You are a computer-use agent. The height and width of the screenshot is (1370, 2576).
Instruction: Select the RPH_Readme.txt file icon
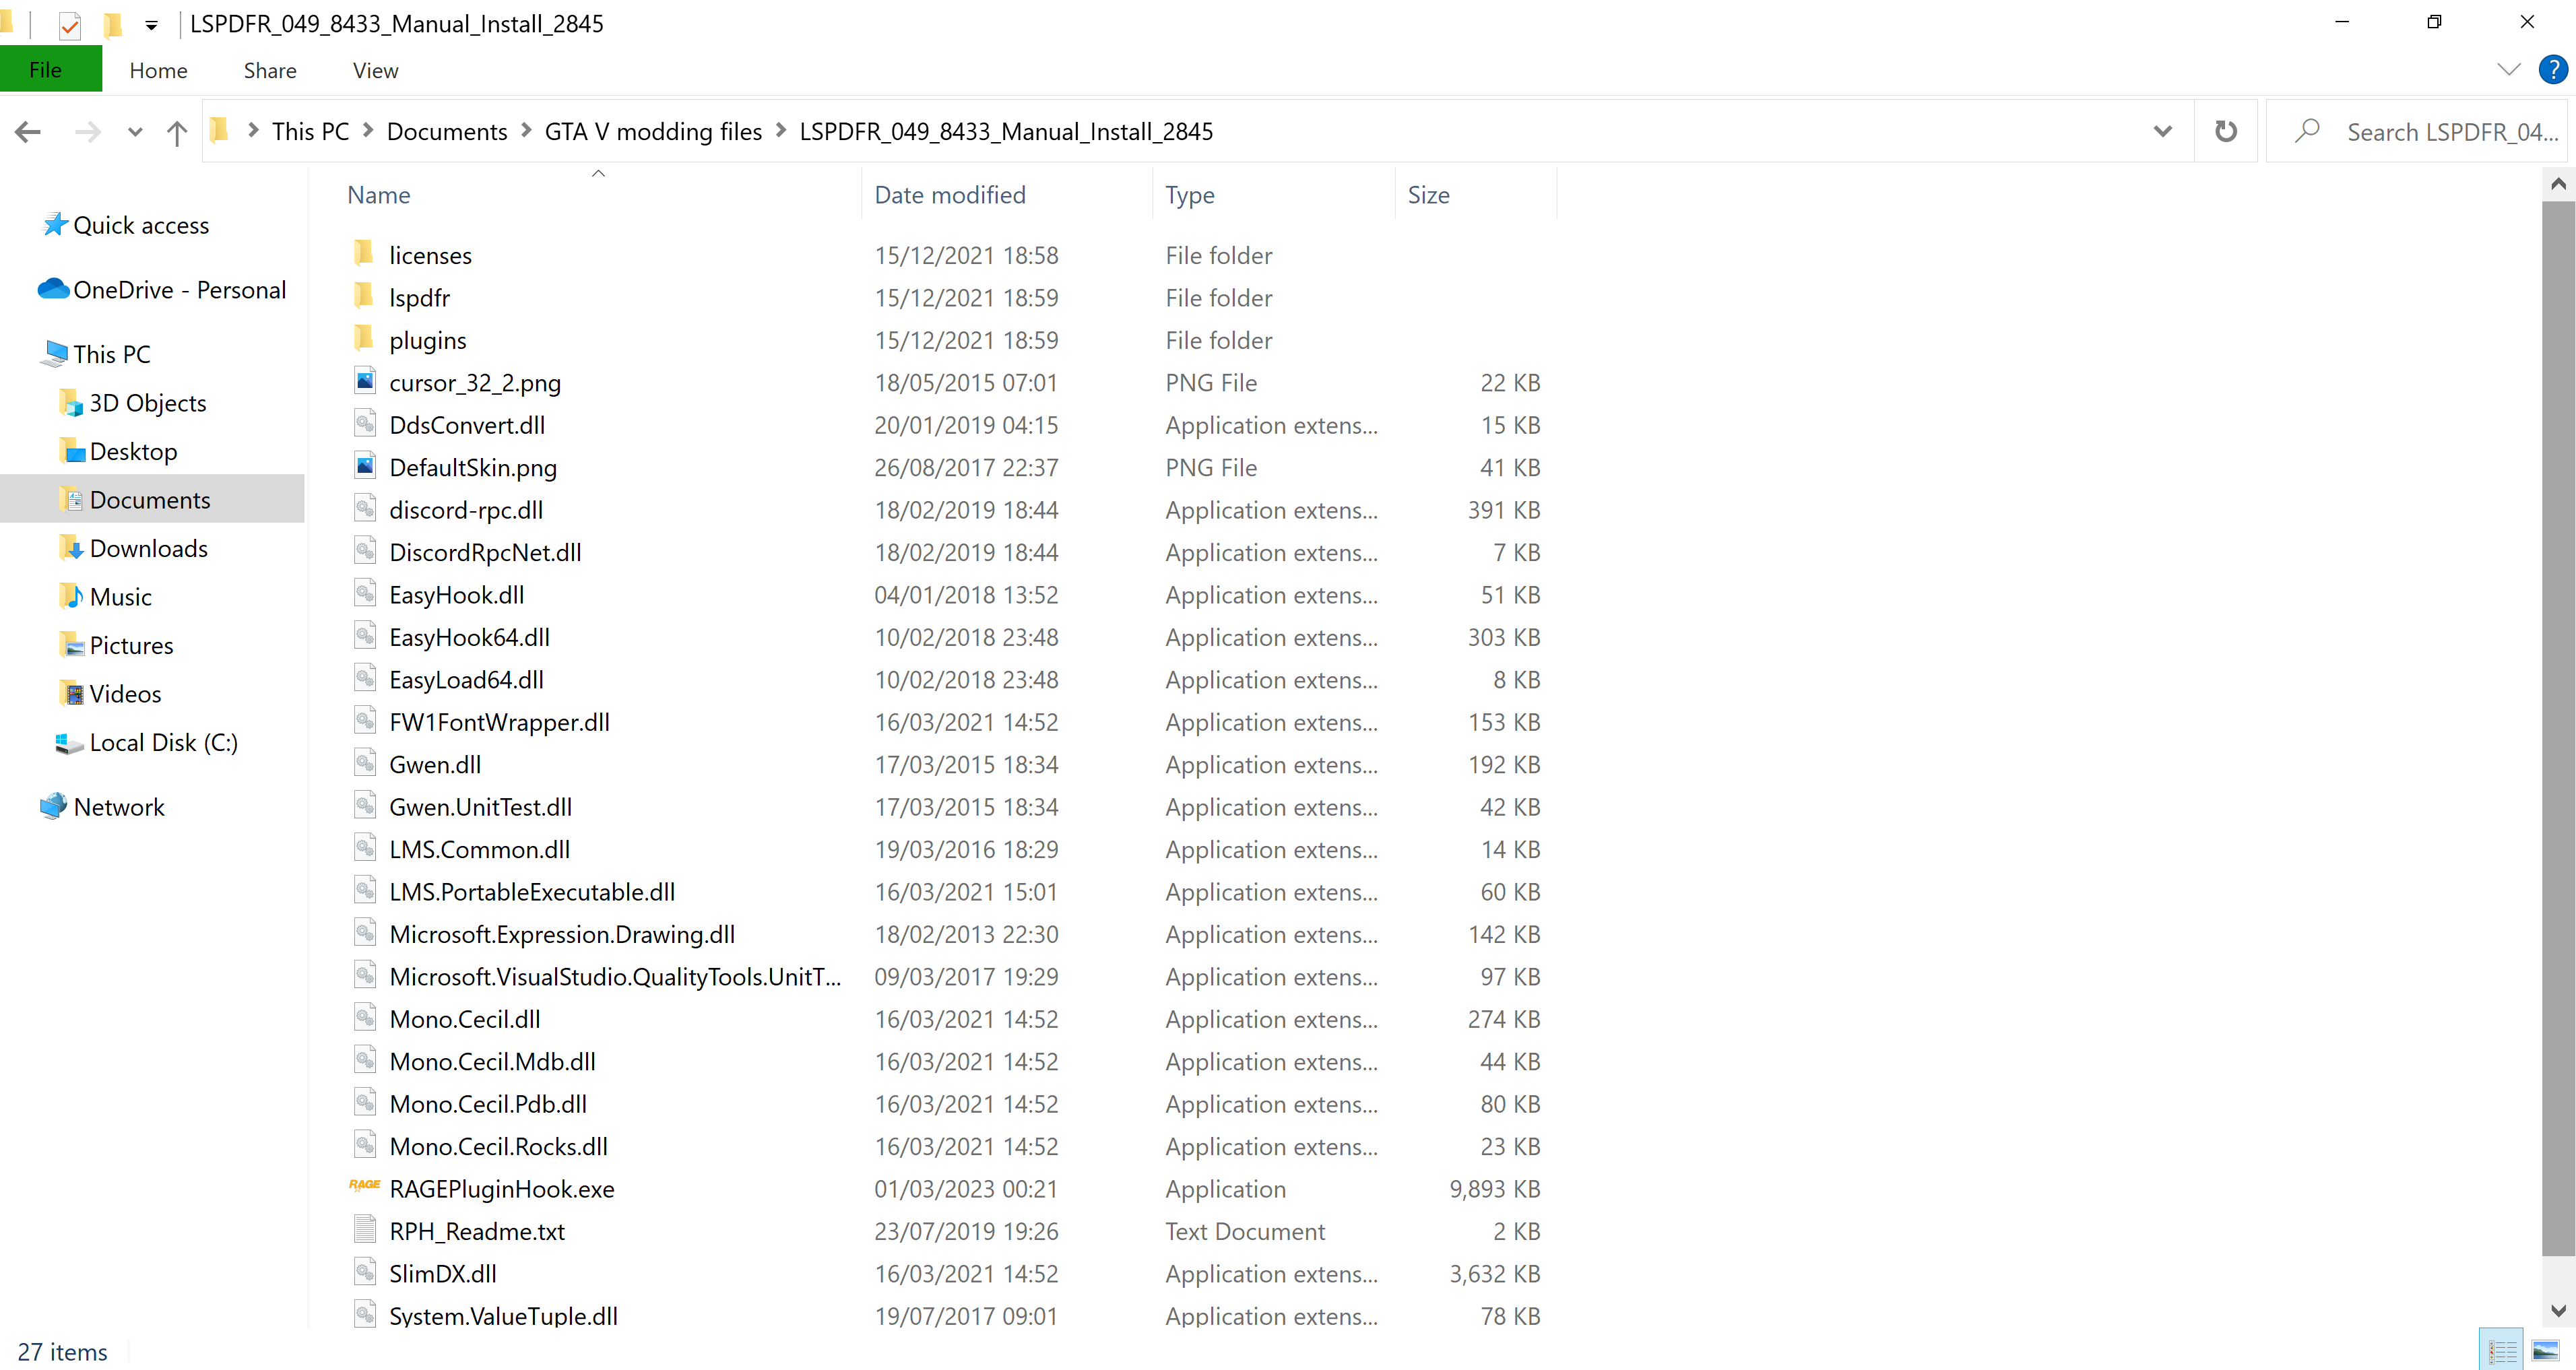[365, 1229]
